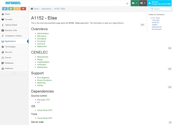The width and height of the screenshot is (173, 125).
Task: Click Home breadcrumb link
Action: [36, 9]
